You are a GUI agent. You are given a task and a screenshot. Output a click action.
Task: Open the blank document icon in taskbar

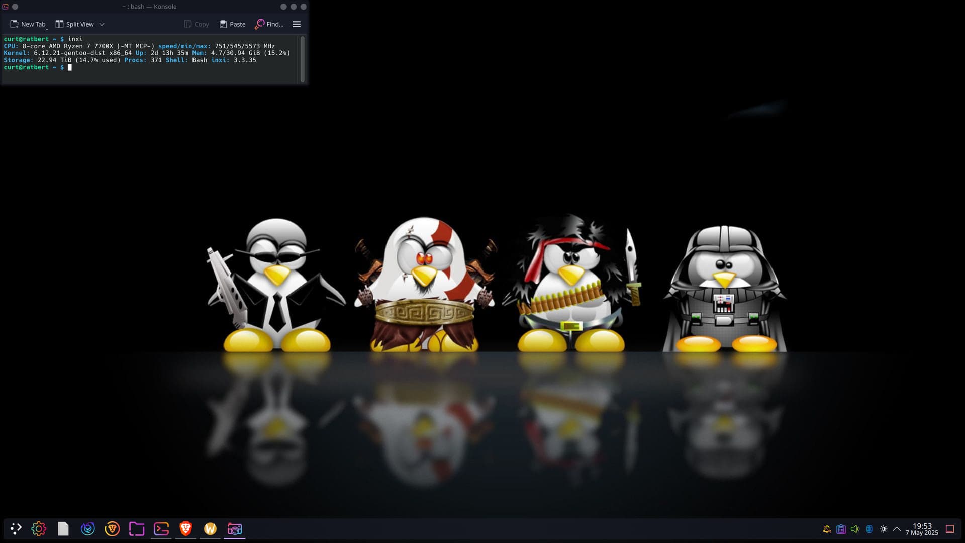(63, 529)
